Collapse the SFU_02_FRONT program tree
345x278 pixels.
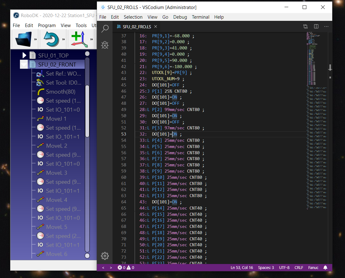[x=24, y=65]
